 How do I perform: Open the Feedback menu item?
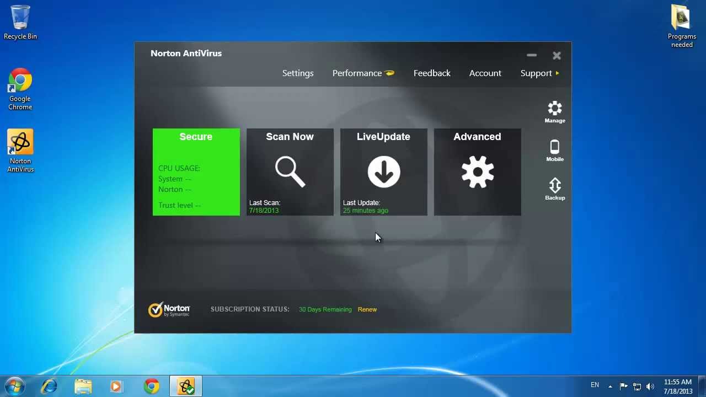(x=432, y=73)
